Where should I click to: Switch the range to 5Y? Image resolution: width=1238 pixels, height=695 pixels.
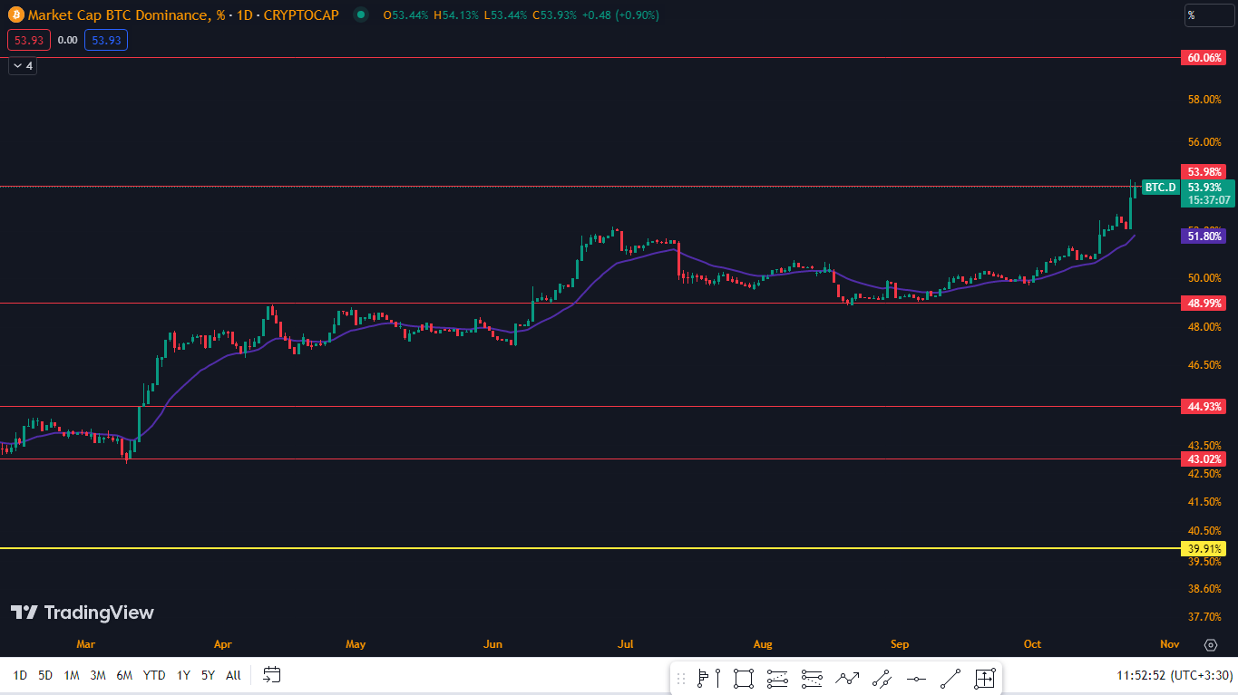[208, 675]
